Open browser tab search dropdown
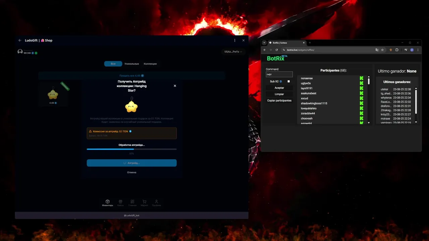 click(x=264, y=43)
